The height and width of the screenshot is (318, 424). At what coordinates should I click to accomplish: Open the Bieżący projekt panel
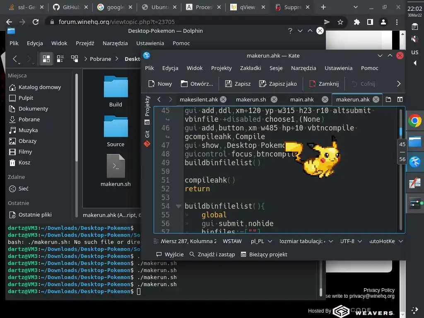point(264,254)
